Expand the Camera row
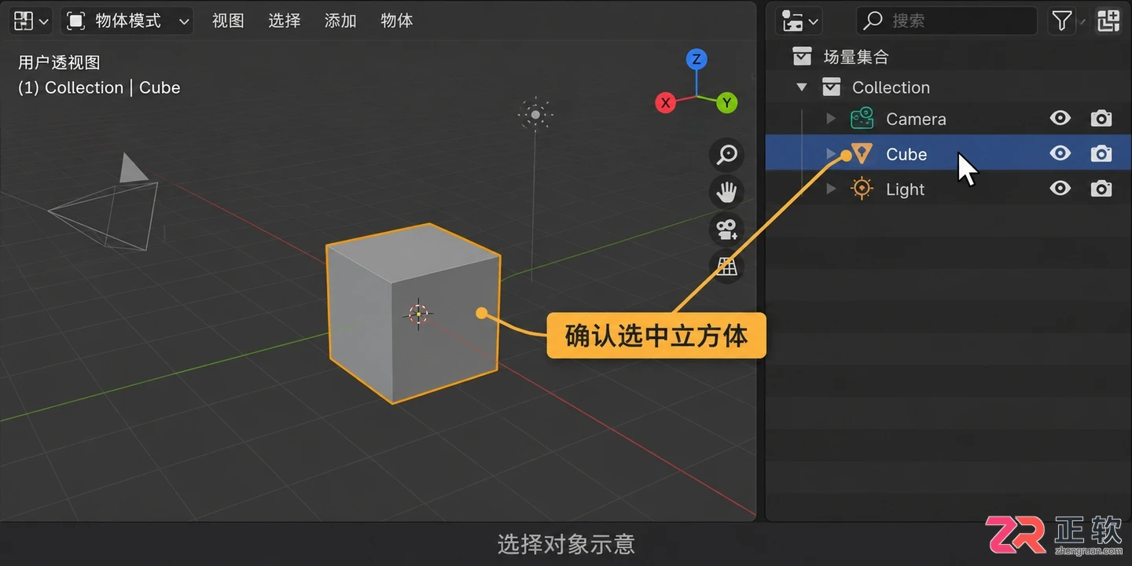Screen dimensions: 1132x566 point(831,119)
